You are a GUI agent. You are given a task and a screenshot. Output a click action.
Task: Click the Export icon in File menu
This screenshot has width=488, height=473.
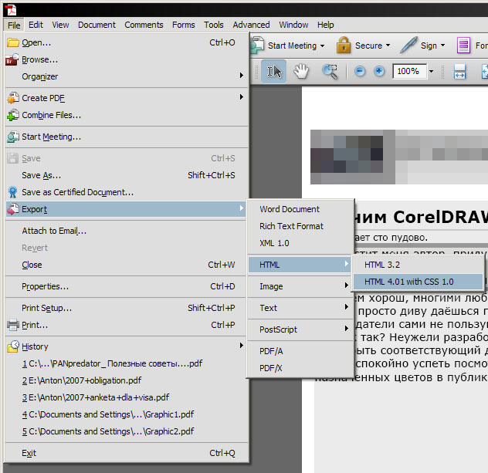(x=13, y=209)
